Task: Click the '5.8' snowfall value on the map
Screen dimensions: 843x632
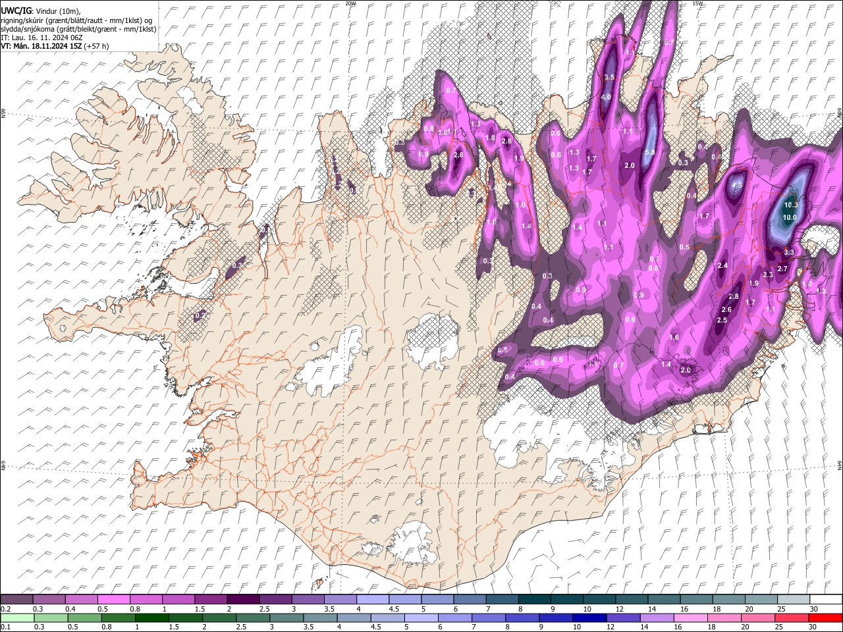Action: point(651,152)
